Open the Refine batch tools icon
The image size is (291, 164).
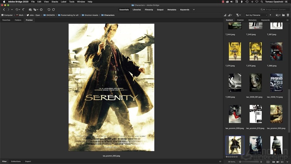(36, 9)
